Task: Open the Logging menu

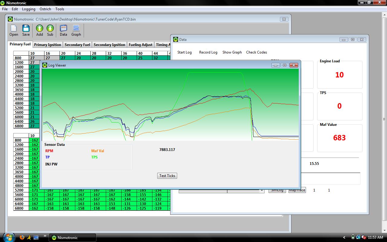Action: click(x=29, y=9)
